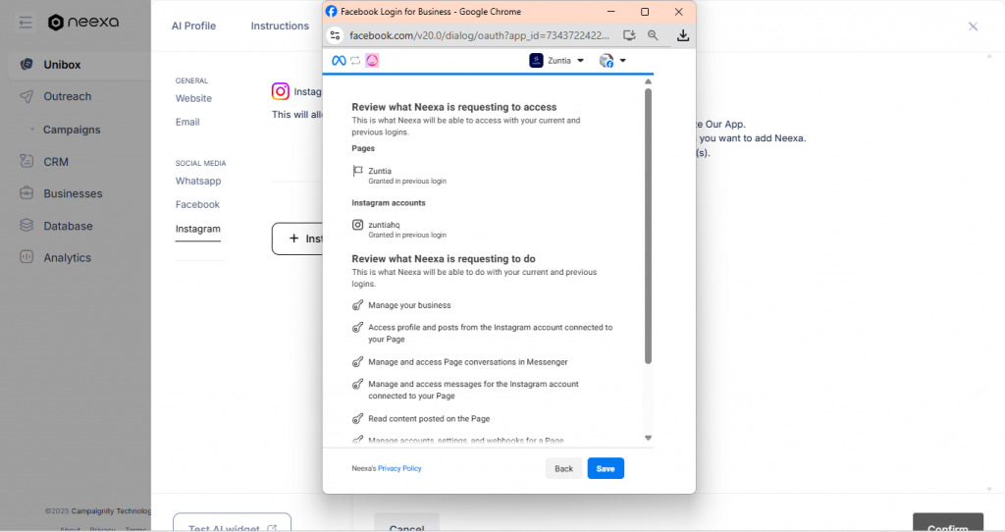Screen dimensions: 1005x532
Task: Click the popup's vertical scrollbar thumb
Action: coord(648,226)
